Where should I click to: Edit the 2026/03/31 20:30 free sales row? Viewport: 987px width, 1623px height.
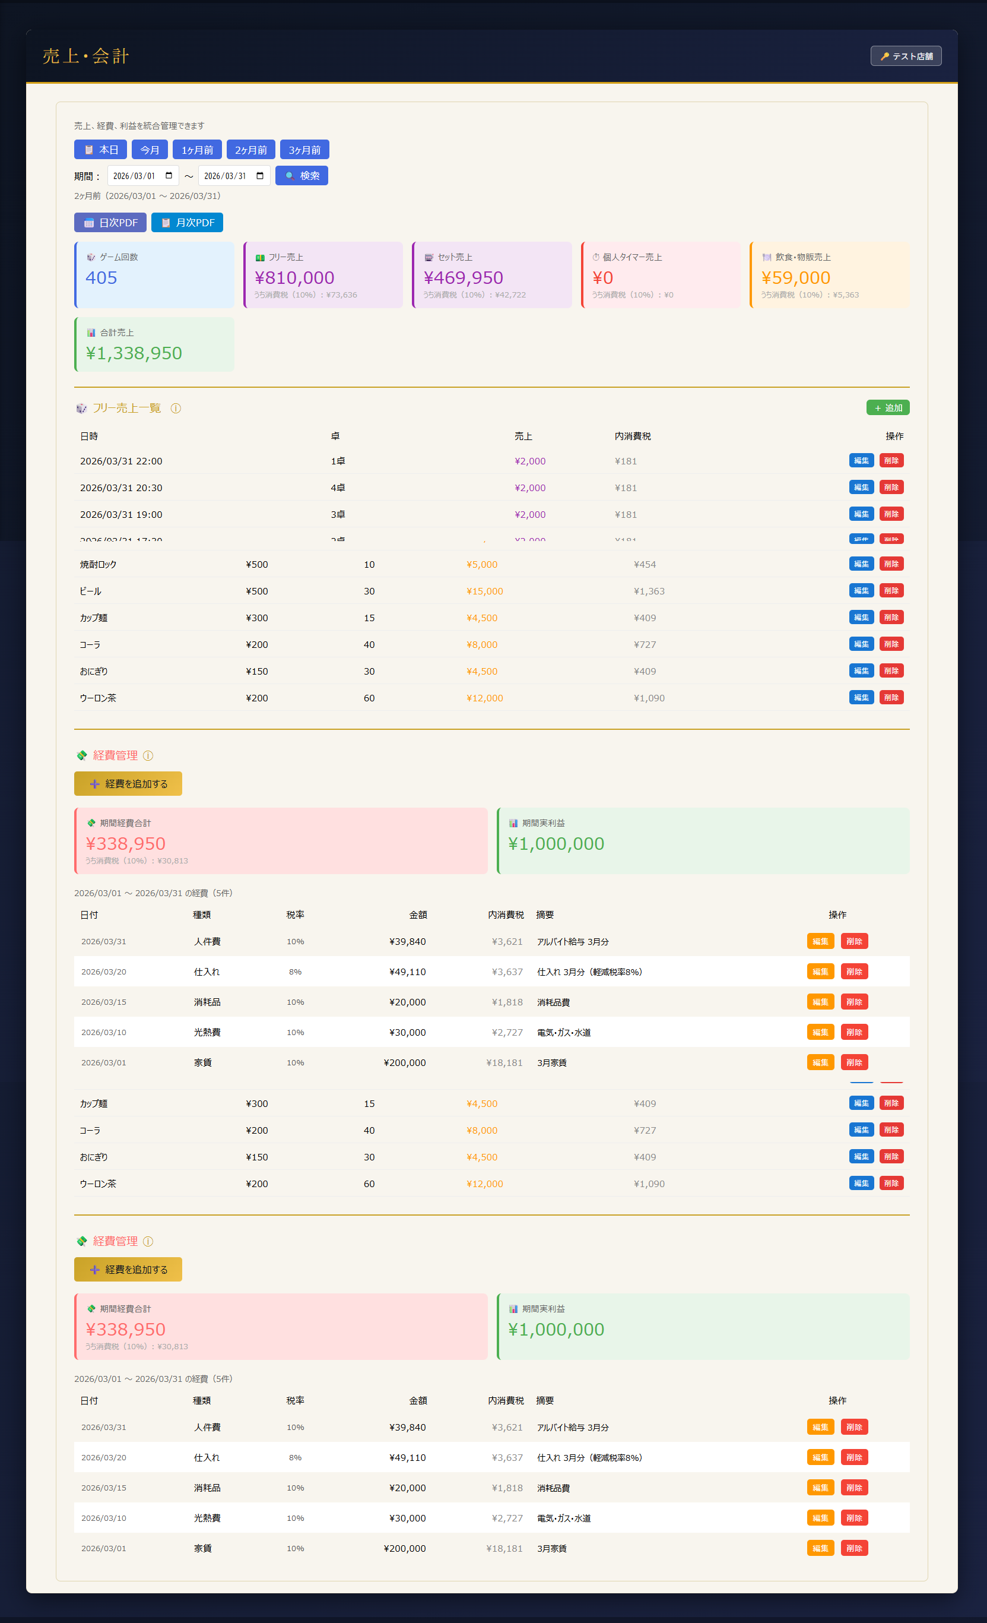tap(861, 488)
